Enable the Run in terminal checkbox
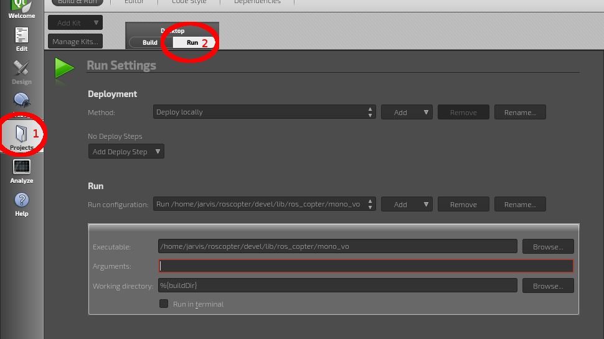Image resolution: width=604 pixels, height=339 pixels. [164, 304]
